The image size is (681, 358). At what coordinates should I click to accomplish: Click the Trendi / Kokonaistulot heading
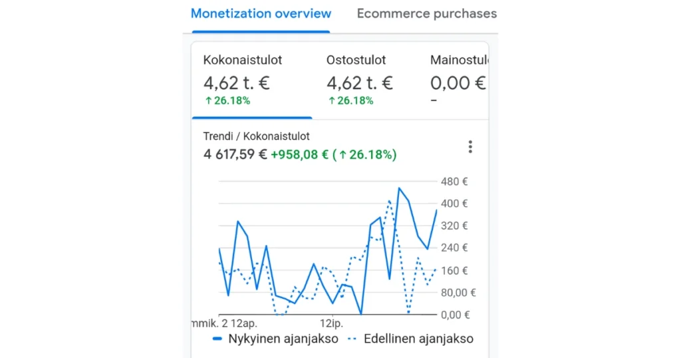coord(256,136)
